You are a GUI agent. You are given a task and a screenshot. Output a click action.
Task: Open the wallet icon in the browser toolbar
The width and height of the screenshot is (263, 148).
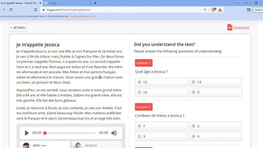(x=249, y=10)
